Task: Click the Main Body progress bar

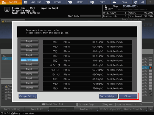Action: (91, 16)
